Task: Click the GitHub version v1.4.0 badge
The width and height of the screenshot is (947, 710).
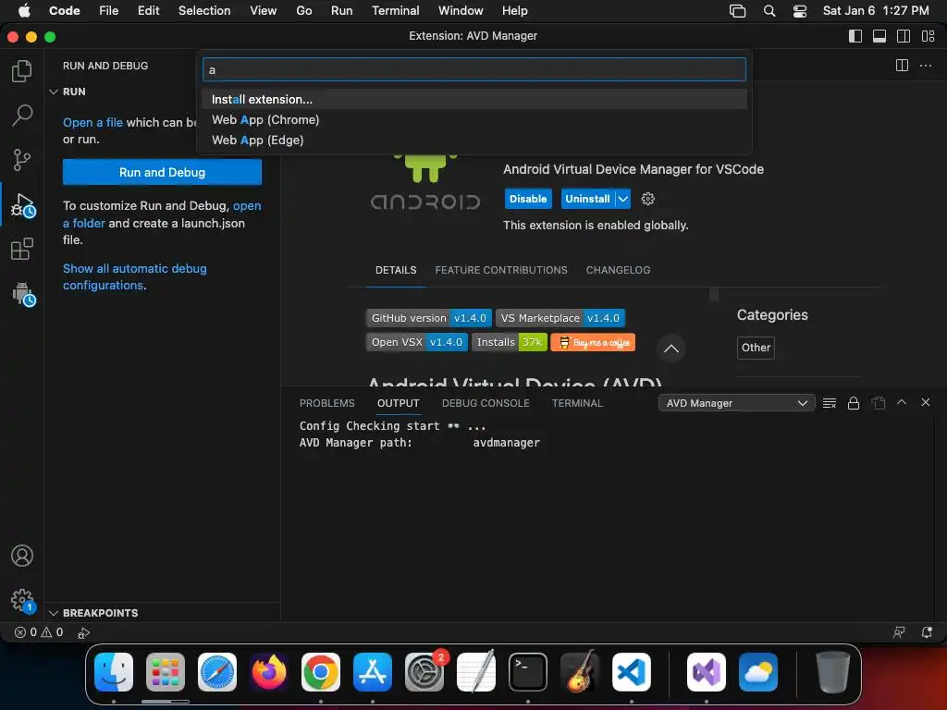Action: (x=429, y=318)
